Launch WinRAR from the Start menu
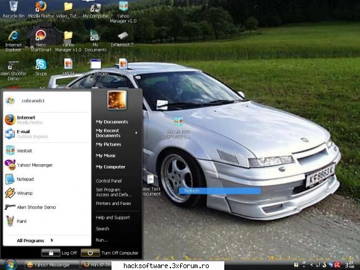The width and height of the screenshot is (360, 270). (47, 150)
